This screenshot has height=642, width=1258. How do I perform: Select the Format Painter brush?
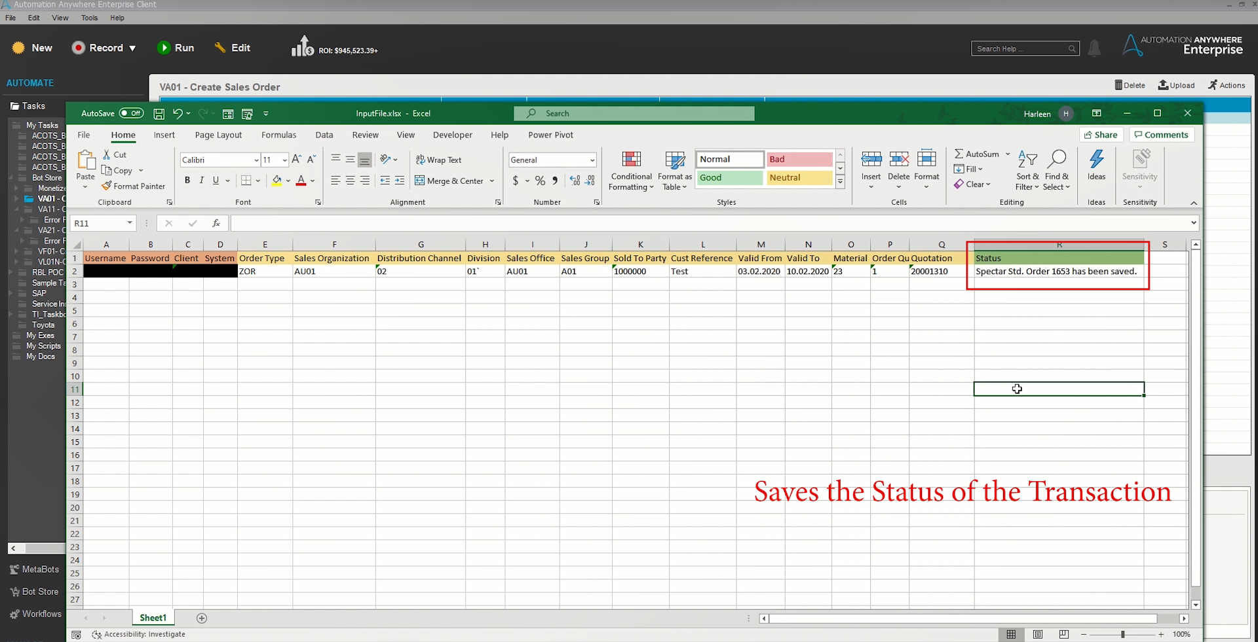pyautogui.click(x=133, y=186)
